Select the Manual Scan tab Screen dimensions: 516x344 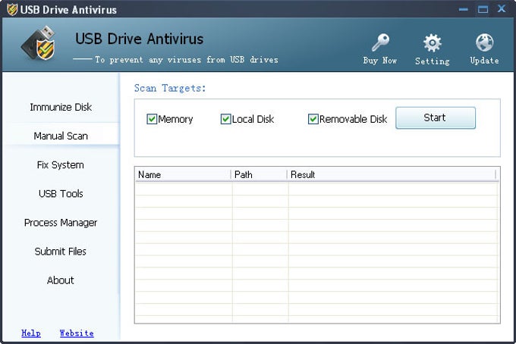[61, 136]
